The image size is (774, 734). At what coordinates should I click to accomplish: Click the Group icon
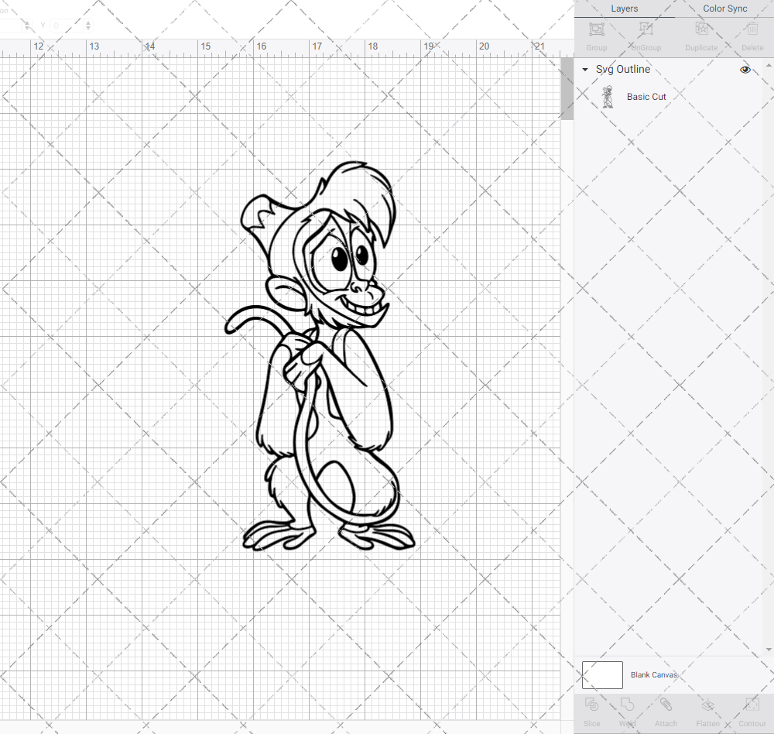(596, 35)
